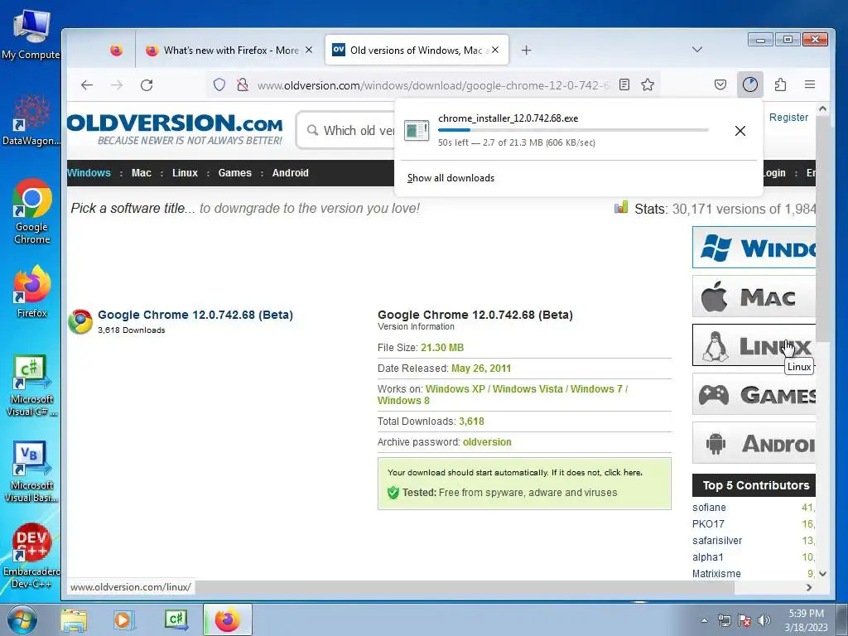848x636 pixels.
Task: Reload the page with the refresh icon
Action: pyautogui.click(x=147, y=85)
